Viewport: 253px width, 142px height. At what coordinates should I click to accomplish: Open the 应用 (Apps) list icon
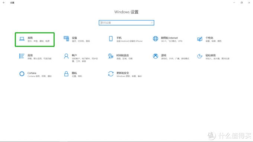pyautogui.click(x=22, y=56)
